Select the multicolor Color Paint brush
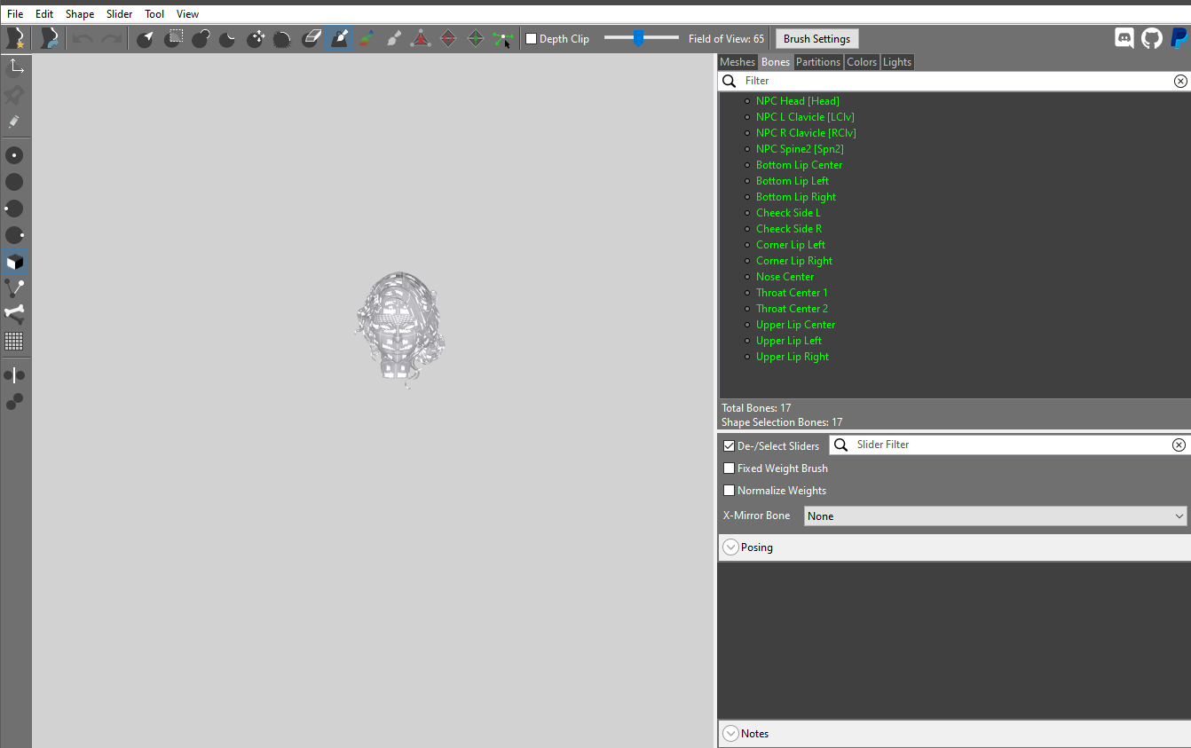 366,38
